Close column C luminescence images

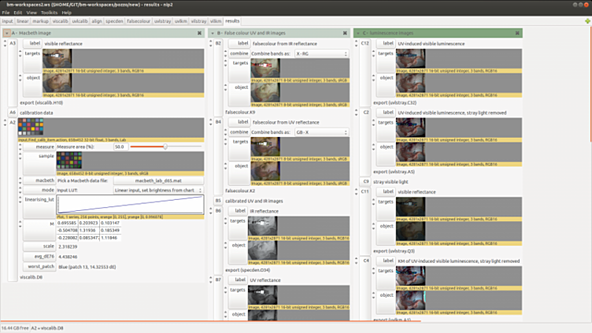click(516, 33)
